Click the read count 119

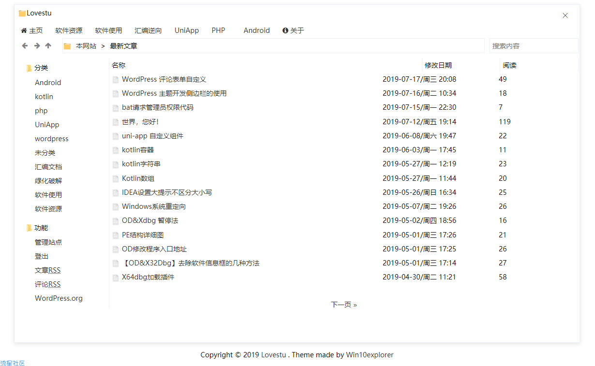(505, 122)
